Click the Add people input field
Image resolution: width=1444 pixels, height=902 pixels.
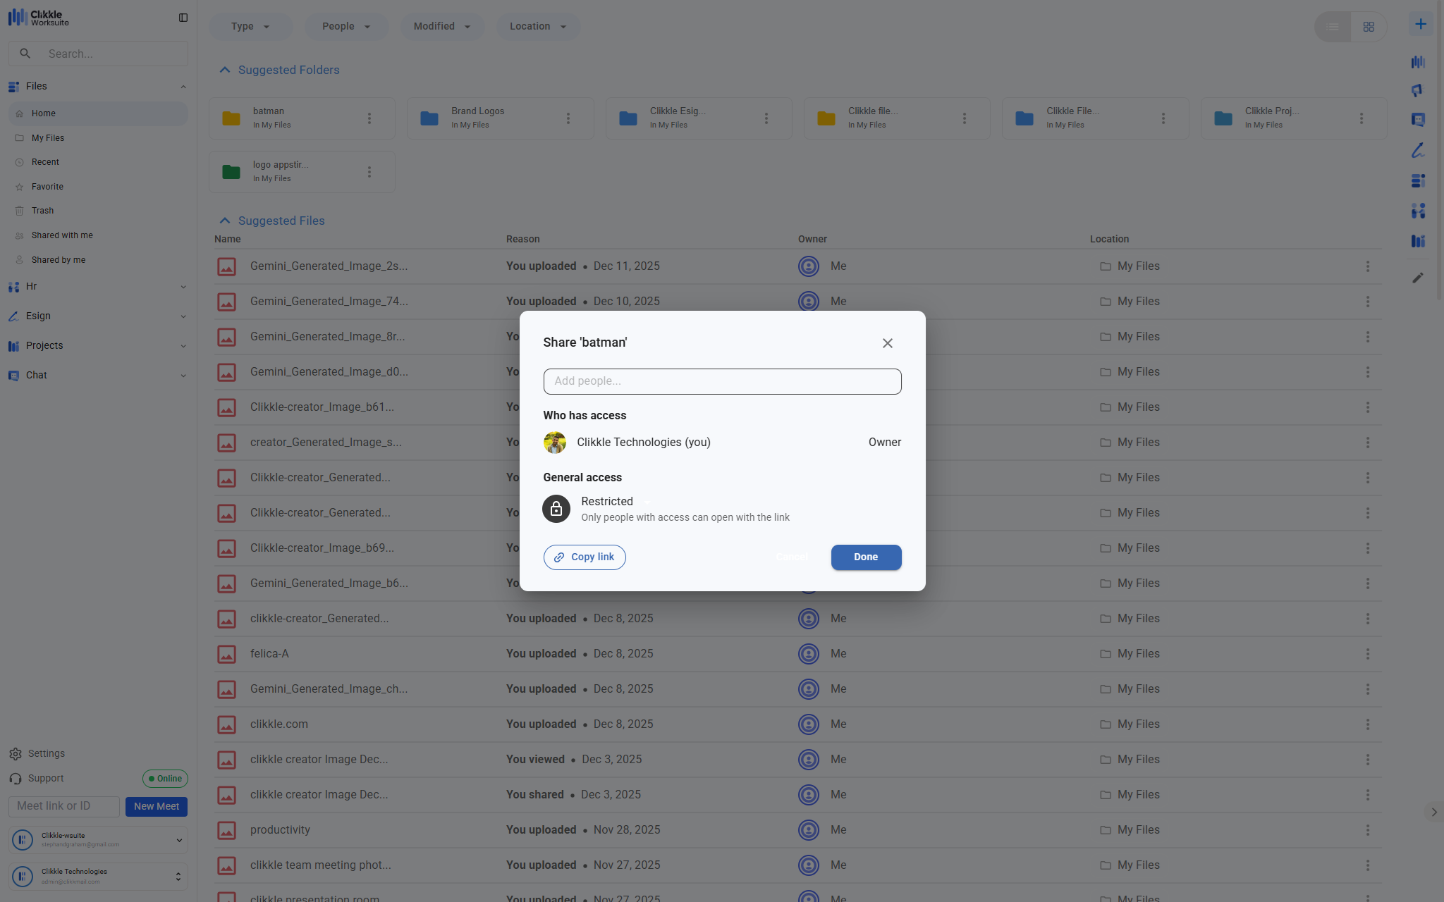pos(721,381)
